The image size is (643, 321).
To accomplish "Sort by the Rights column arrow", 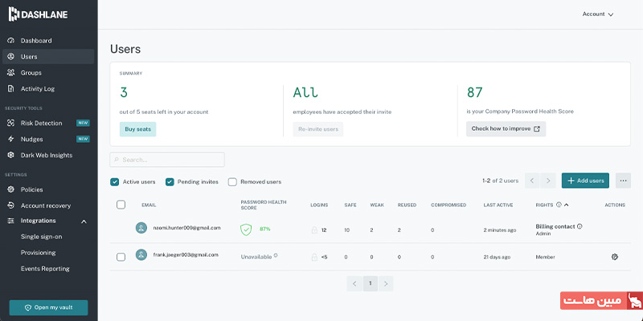I will [567, 205].
